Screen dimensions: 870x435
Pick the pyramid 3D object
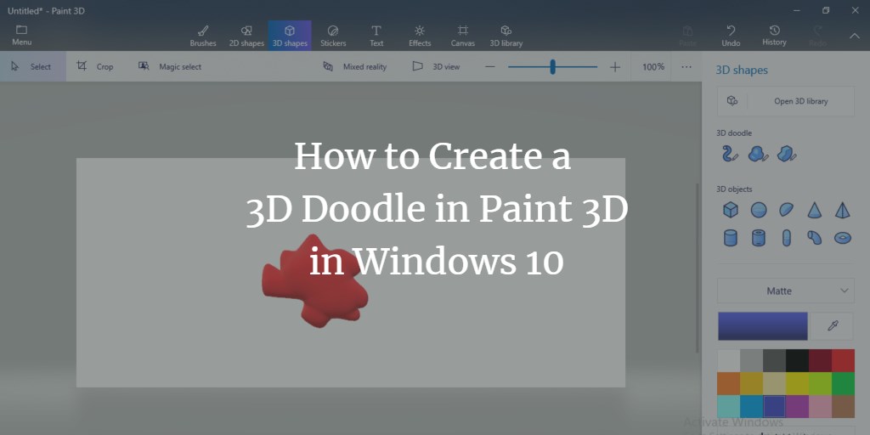pyautogui.click(x=842, y=210)
